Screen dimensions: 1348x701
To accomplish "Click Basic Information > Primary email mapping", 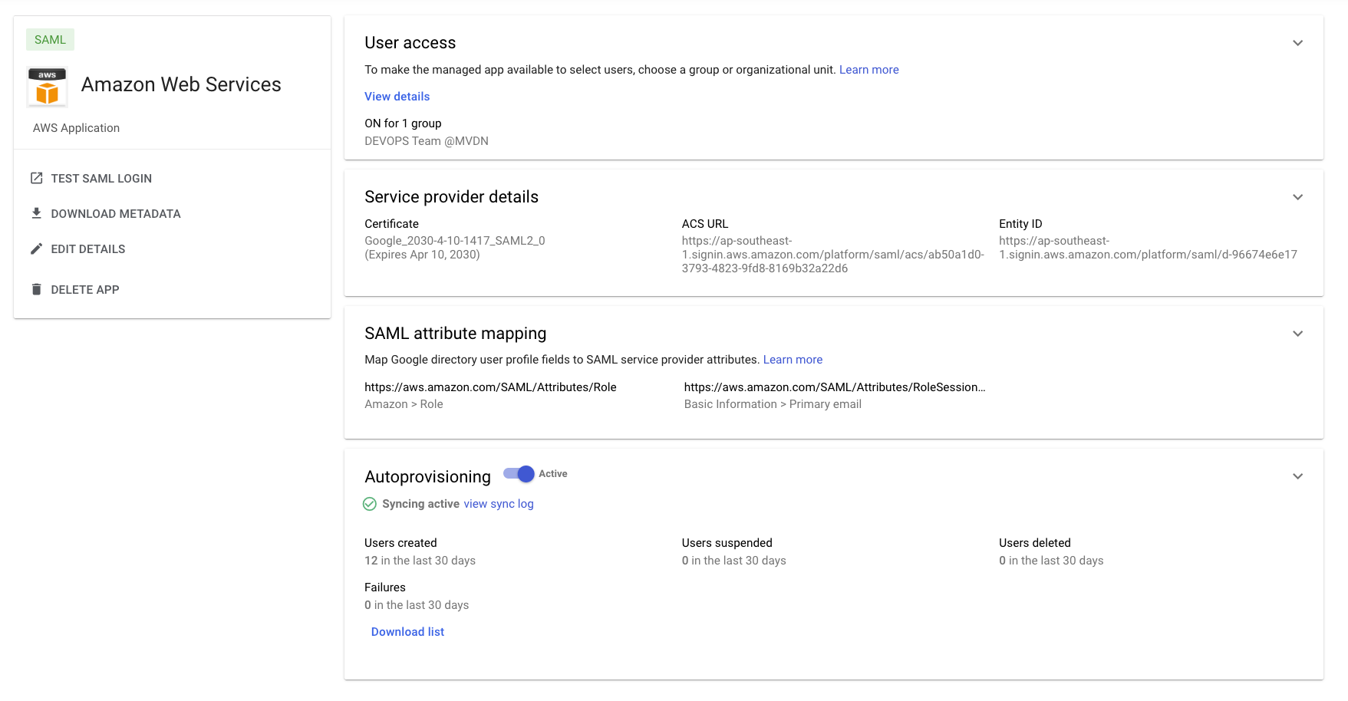I will (773, 404).
